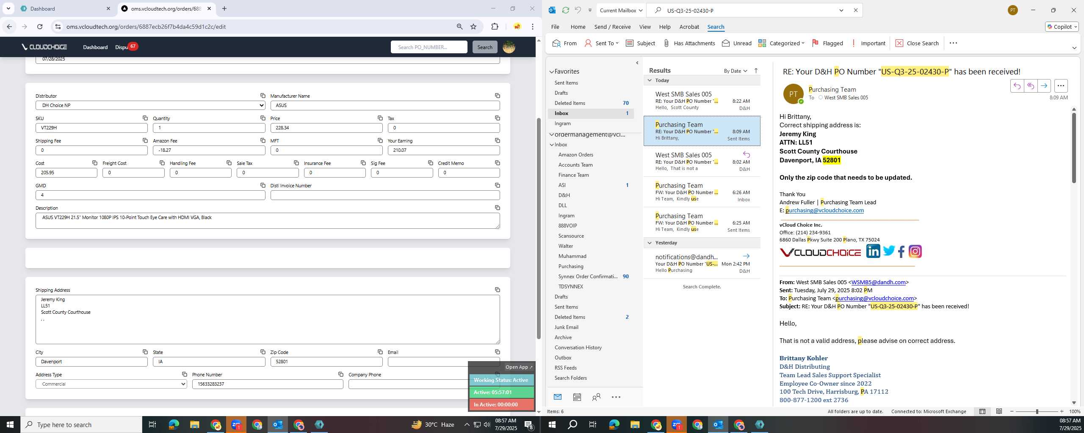Image resolution: width=1084 pixels, height=433 pixels.
Task: Click Search PO_NUMBER input box
Action: tap(429, 47)
